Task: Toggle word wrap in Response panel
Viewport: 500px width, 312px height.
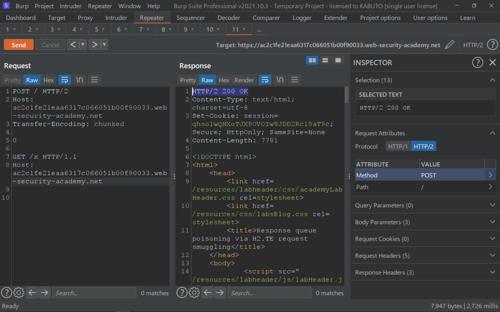Action: pyautogui.click(x=265, y=80)
